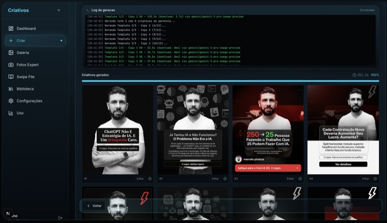The height and width of the screenshot is (223, 387).
Task: Click the gray lightning bolt on second-row third creative
Action: click(297, 193)
